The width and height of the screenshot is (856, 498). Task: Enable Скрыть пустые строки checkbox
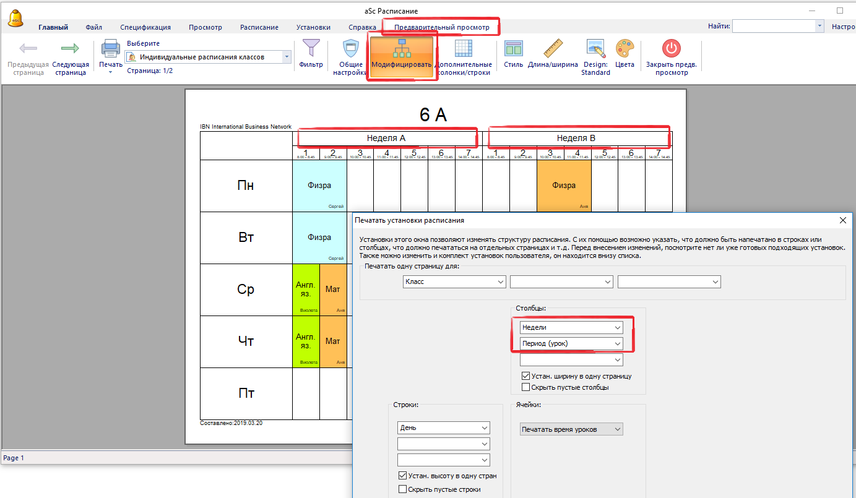403,489
